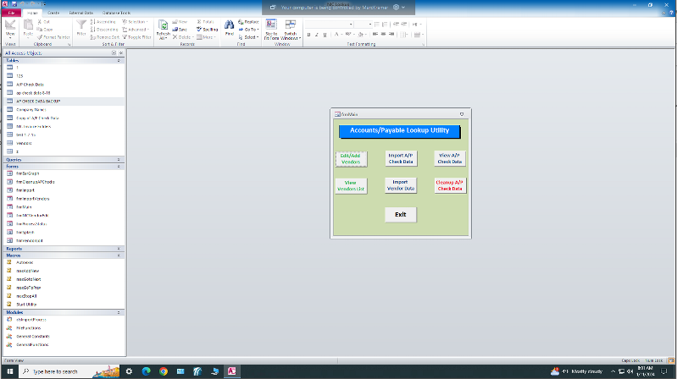Collapse the Macros group in navigation pane
Screen dimensions: 677x379
tap(119, 255)
